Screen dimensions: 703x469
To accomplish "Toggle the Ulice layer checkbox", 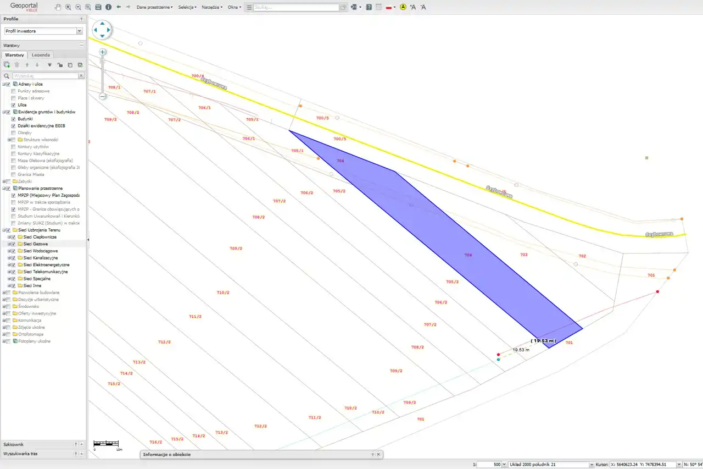I will pos(13,105).
